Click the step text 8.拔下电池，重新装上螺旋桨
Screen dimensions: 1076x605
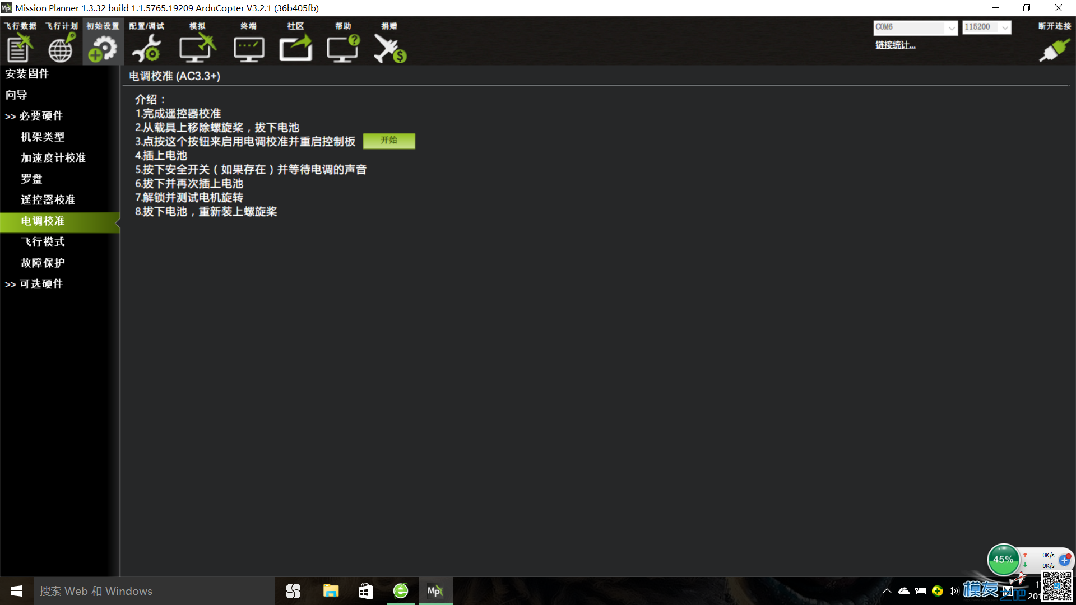pos(206,212)
